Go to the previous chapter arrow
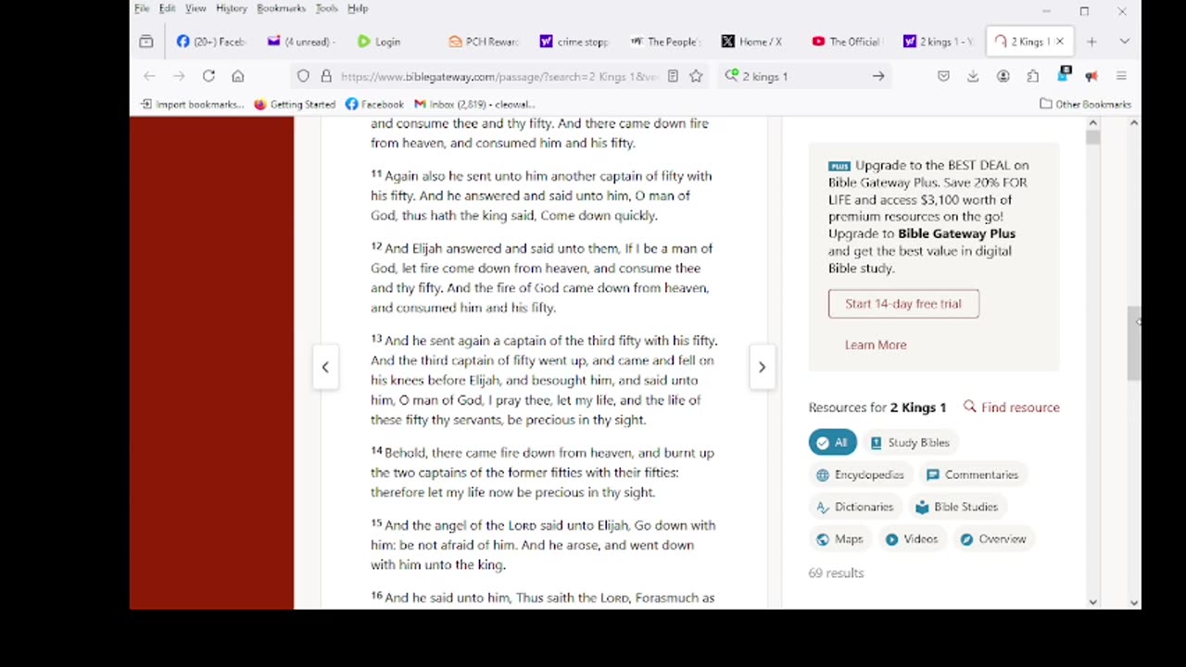Screen dimensions: 1186x667 coord(325,367)
